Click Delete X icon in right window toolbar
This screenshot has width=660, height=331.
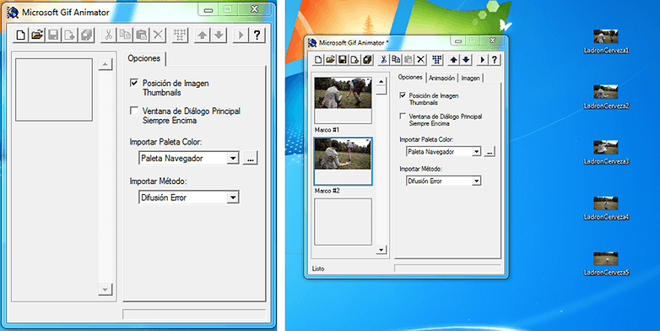click(x=420, y=60)
